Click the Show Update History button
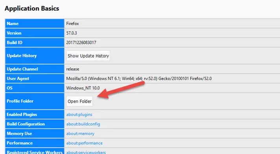 (x=88, y=56)
